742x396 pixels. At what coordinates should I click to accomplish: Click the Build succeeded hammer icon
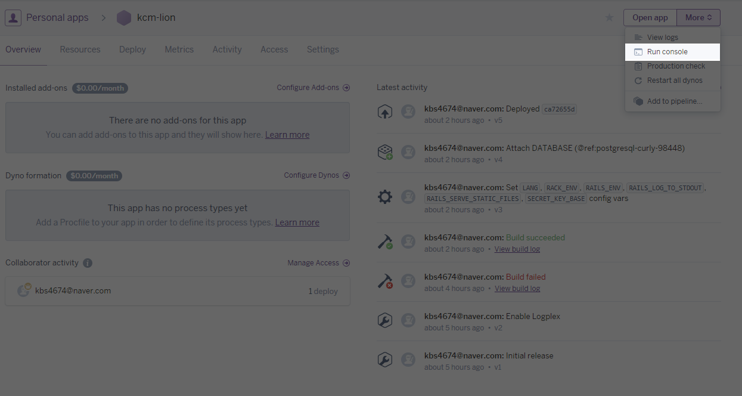385,242
